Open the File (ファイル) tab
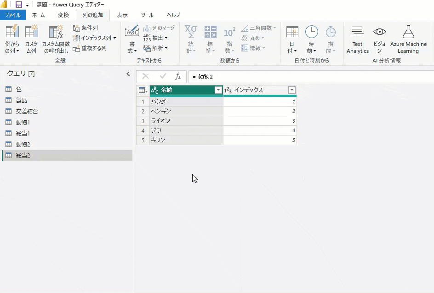 [13, 15]
